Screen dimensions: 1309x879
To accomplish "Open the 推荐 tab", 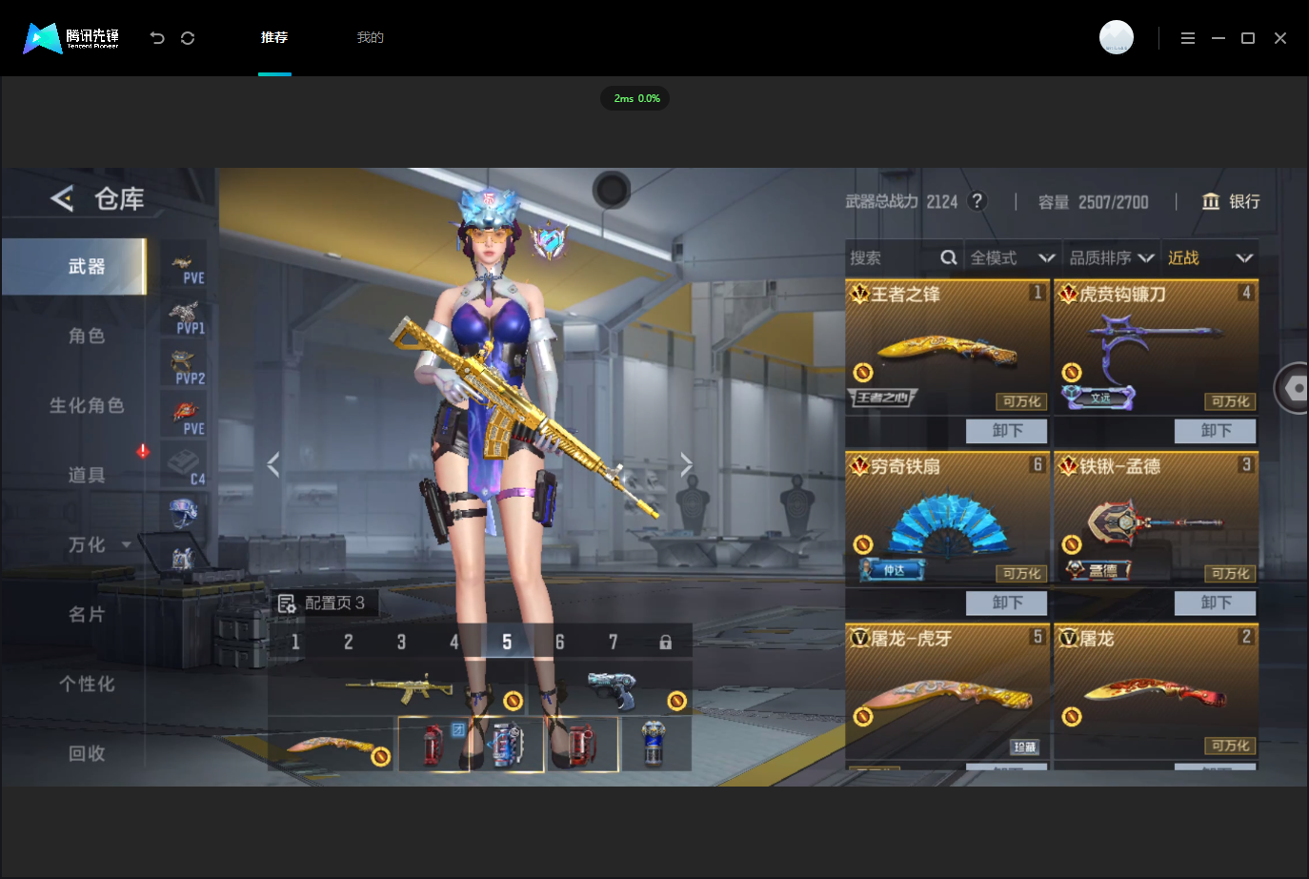I will point(274,37).
